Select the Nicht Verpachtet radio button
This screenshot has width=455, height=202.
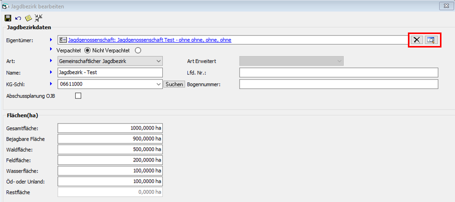138,50
